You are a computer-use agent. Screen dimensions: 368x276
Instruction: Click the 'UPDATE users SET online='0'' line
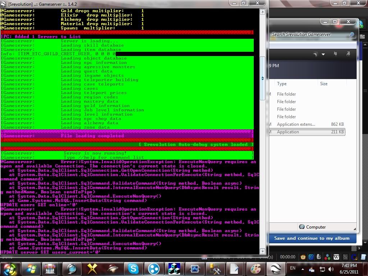pos(39,205)
